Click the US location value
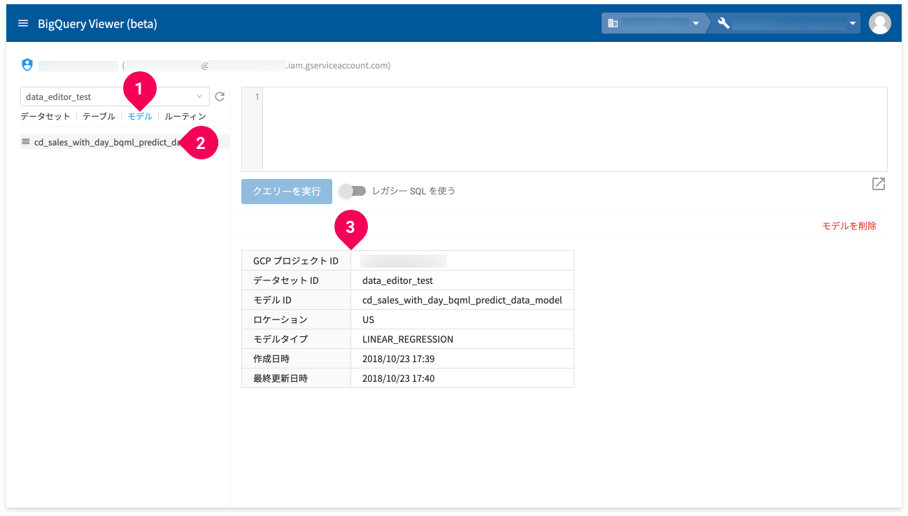This screenshot has height=516, width=908. click(368, 320)
